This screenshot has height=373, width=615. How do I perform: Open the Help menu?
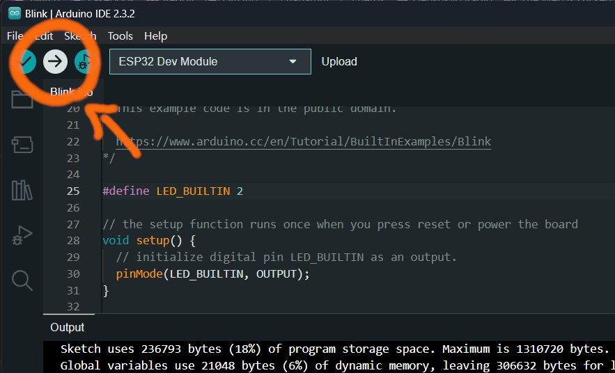click(156, 36)
